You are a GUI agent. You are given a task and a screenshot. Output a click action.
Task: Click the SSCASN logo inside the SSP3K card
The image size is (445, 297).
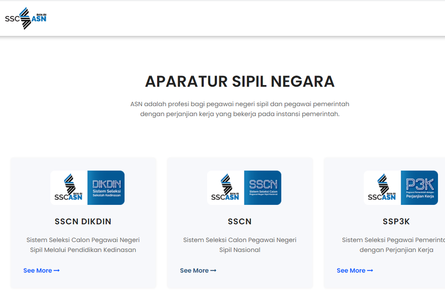382,187
